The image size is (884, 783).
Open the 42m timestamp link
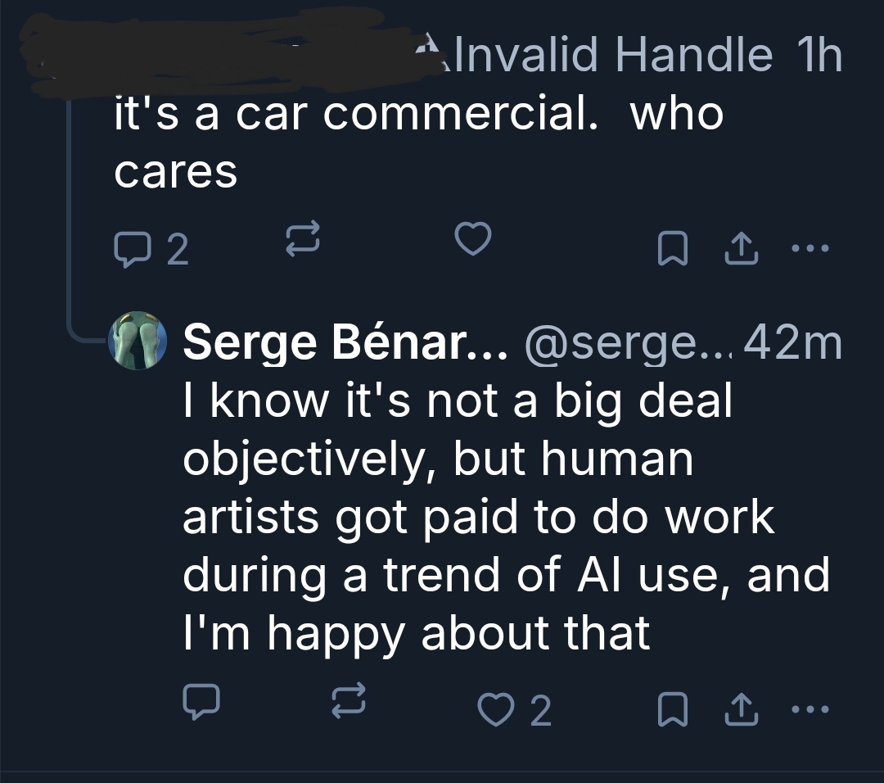pyautogui.click(x=793, y=342)
